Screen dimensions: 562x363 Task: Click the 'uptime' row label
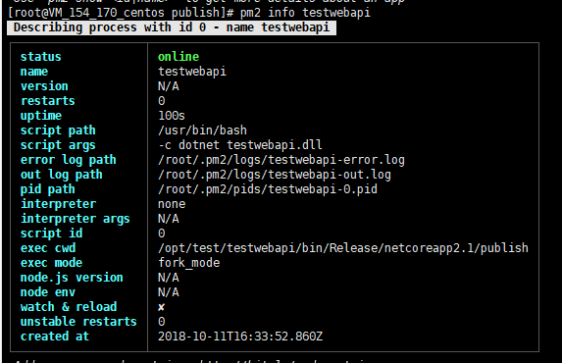41,116
